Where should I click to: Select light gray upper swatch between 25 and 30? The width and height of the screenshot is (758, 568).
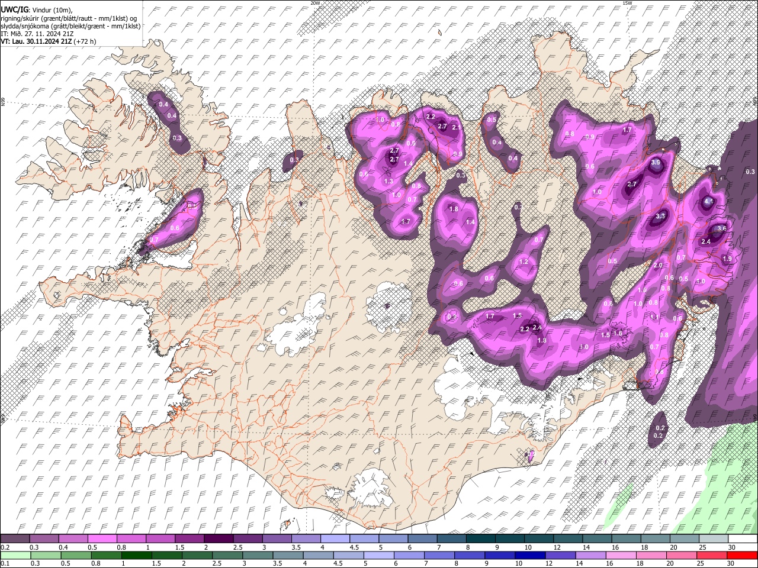[713, 539]
